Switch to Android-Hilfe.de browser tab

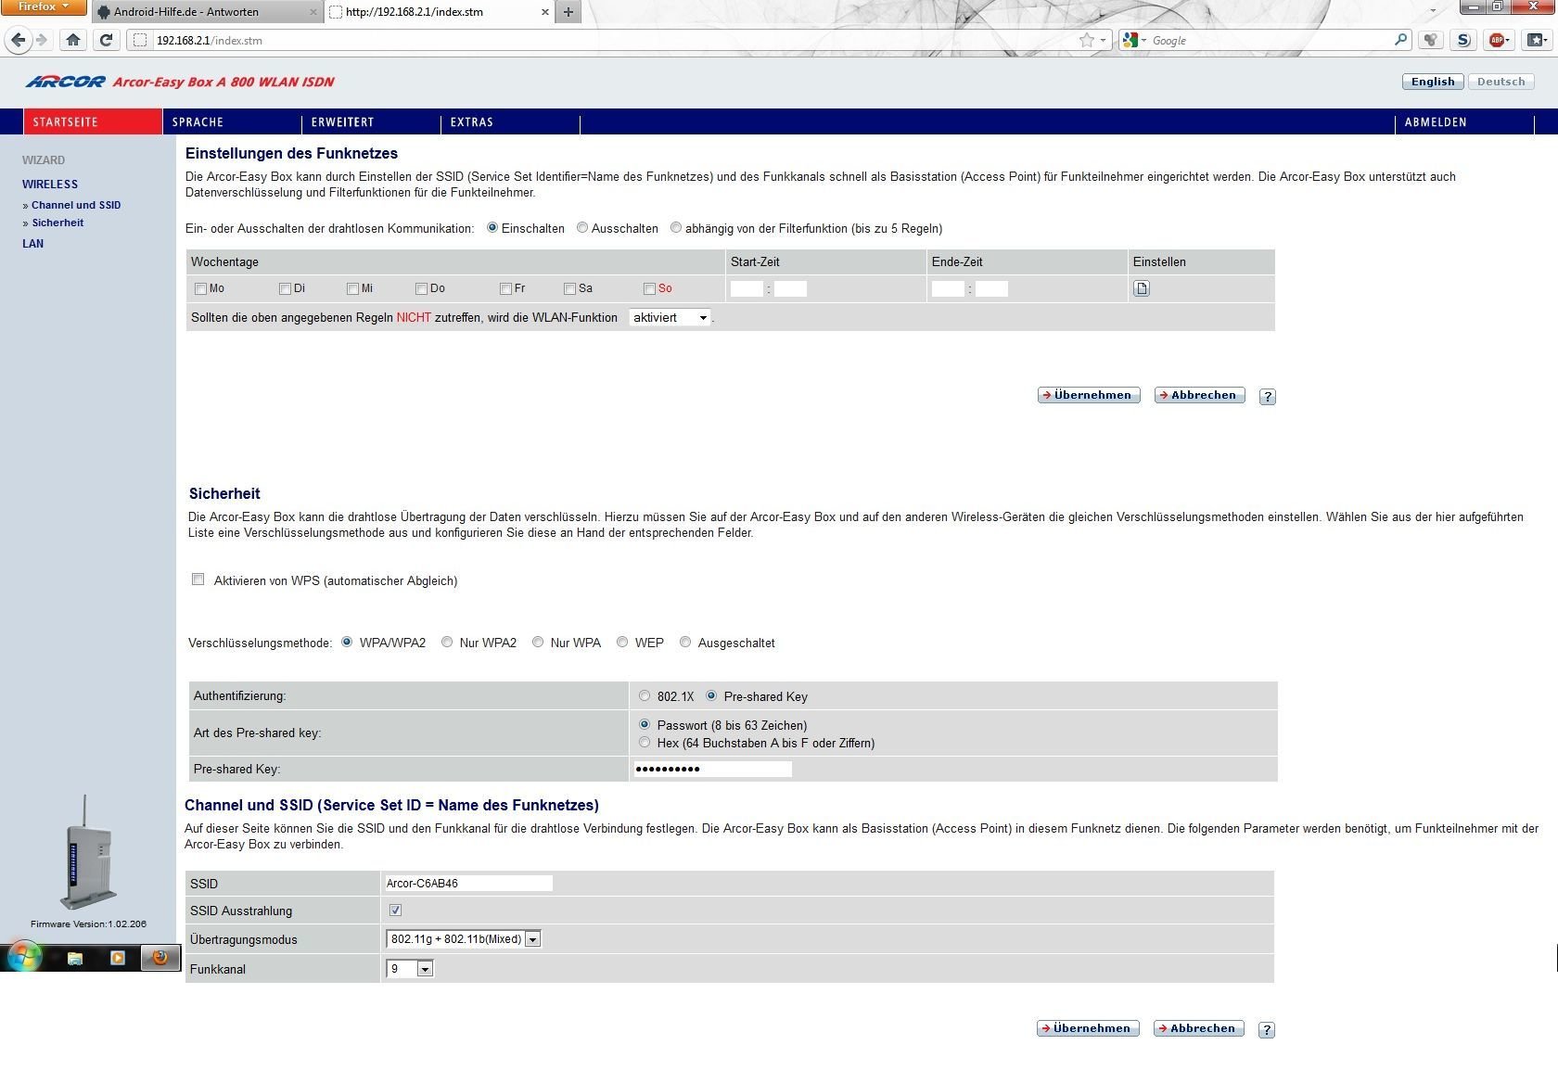tap(204, 12)
